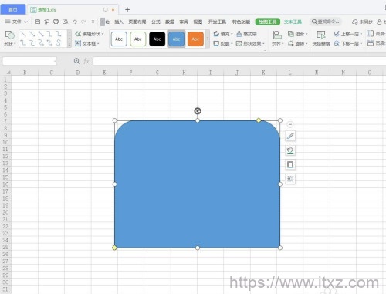This screenshot has width=386, height=294.
Task: Click the Format Painter (格式刷) icon
Action: [x=239, y=34]
